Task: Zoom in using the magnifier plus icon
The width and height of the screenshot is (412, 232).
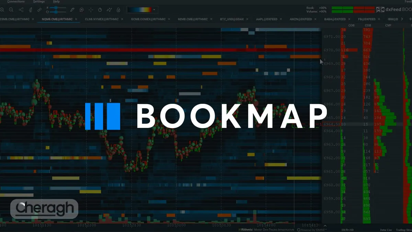Action: 2,10
